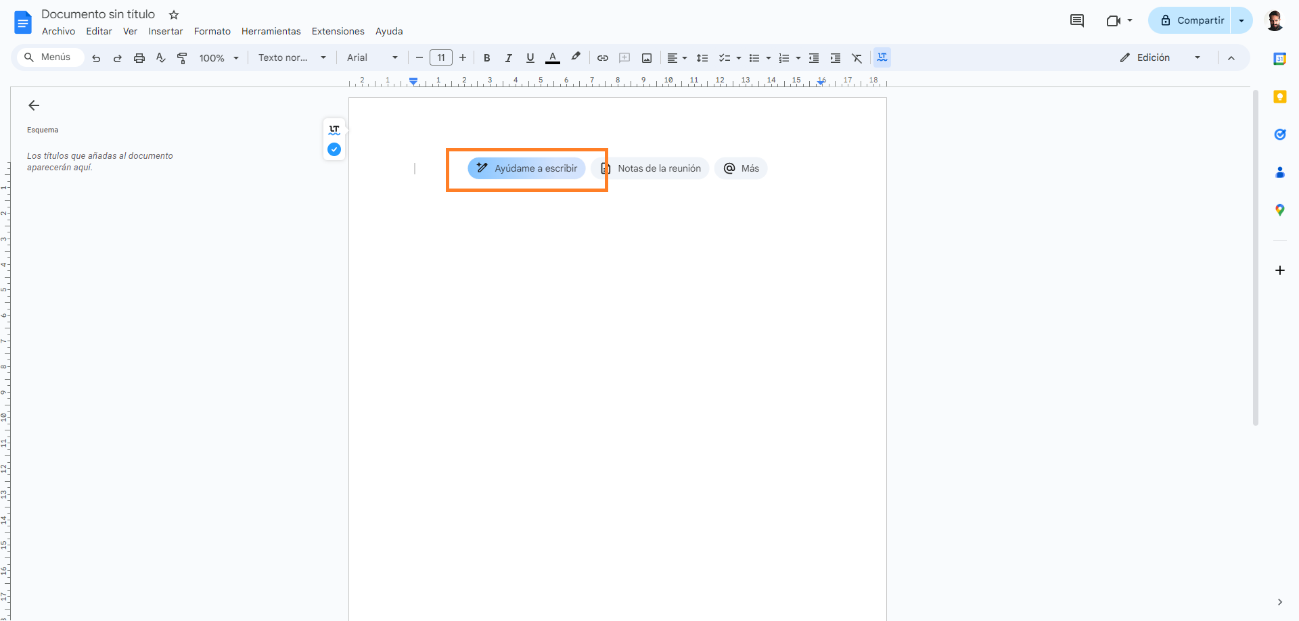1299x621 pixels.
Task: Click the Ayúdame a escribir button
Action: (x=526, y=168)
